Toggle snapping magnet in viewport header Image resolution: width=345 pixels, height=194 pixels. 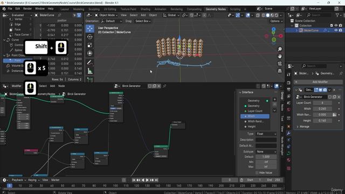(x=192, y=15)
